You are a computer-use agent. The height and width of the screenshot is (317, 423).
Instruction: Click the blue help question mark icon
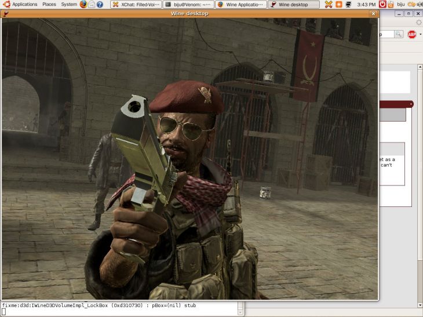tap(100, 4)
